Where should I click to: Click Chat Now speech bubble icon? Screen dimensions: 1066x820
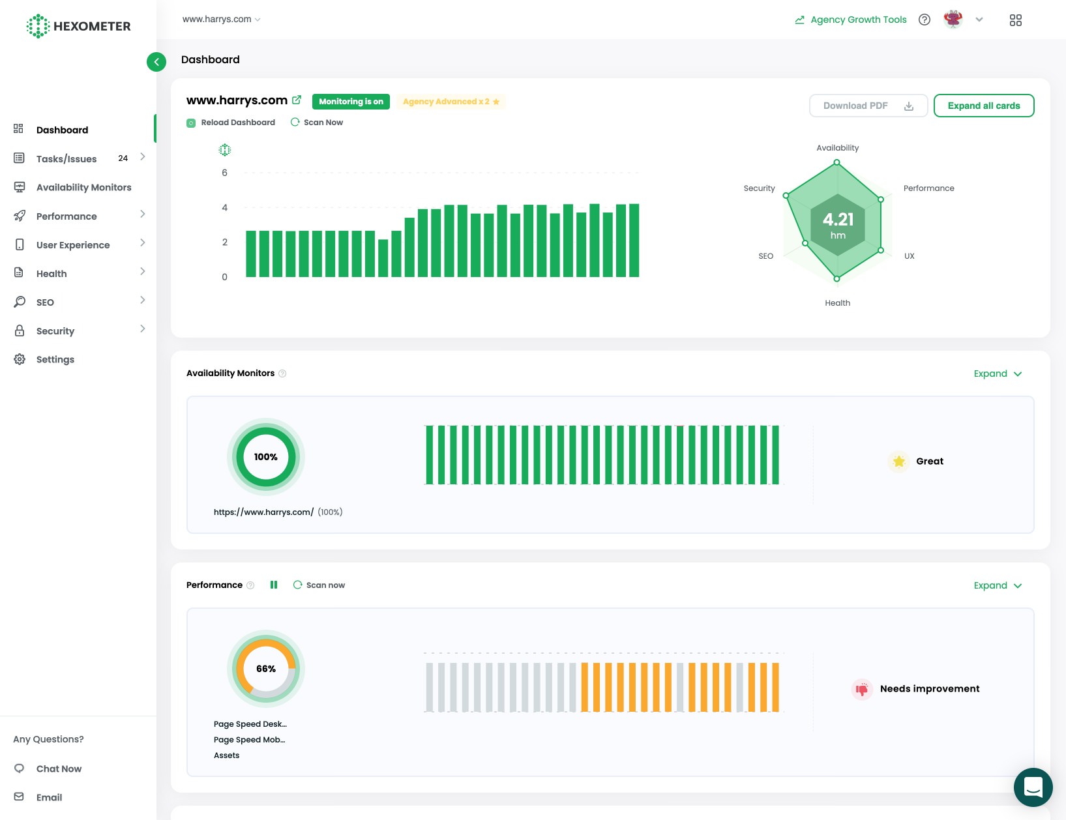[x=19, y=768]
